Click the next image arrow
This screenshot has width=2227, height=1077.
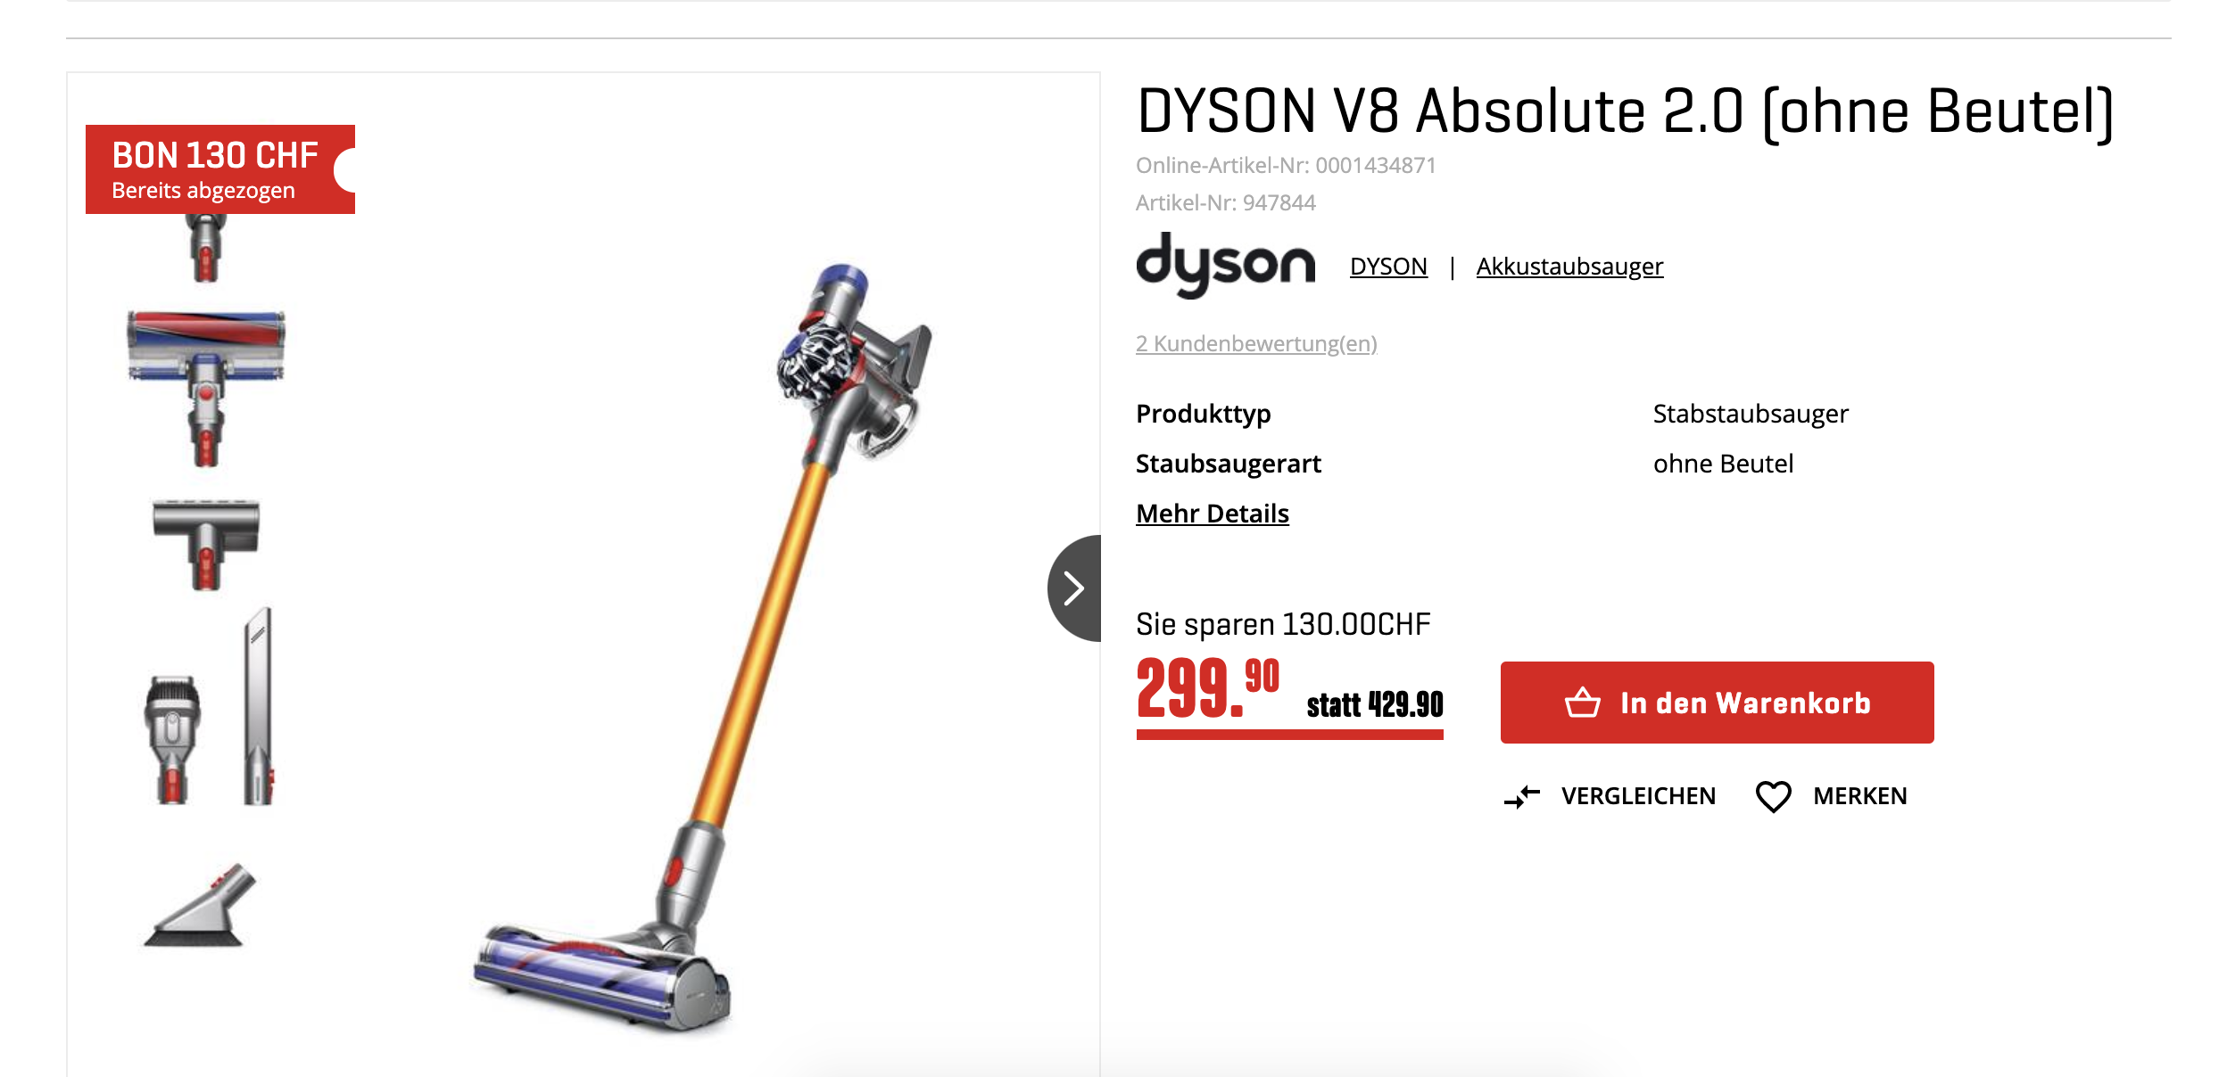click(1075, 588)
